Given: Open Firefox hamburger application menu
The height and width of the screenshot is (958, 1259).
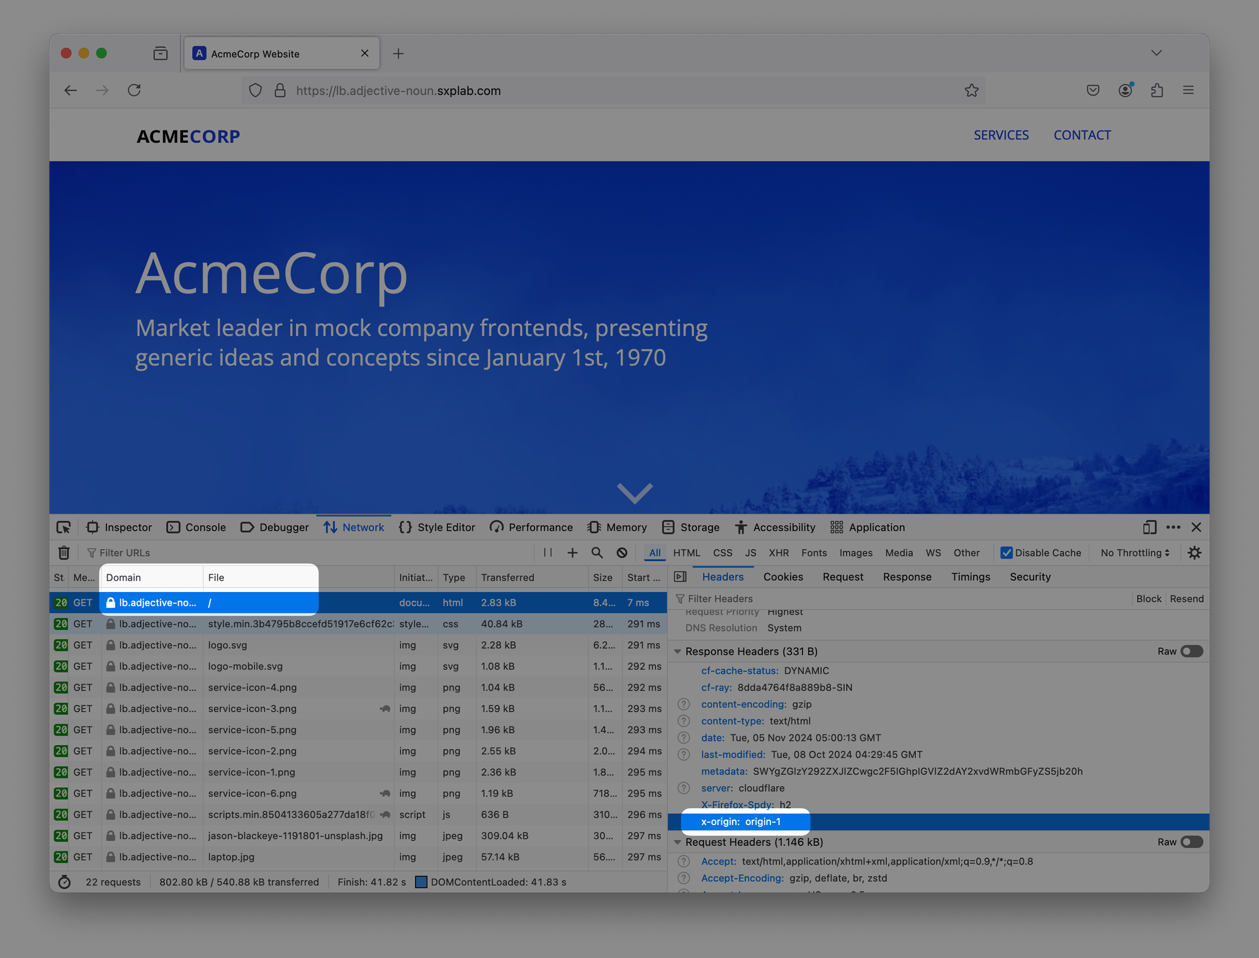Looking at the screenshot, I should 1188,90.
